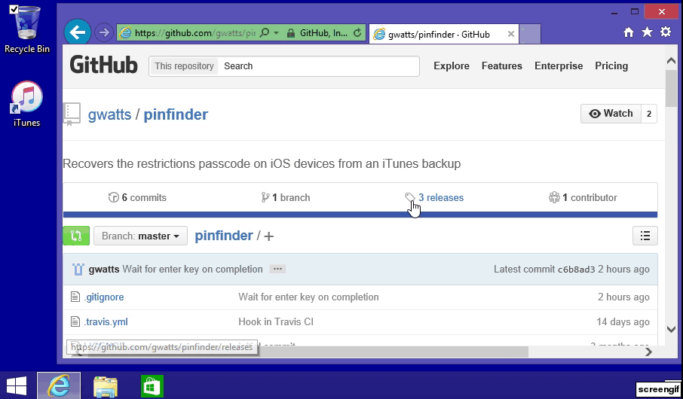Open the pinfinder repository title link

point(176,114)
